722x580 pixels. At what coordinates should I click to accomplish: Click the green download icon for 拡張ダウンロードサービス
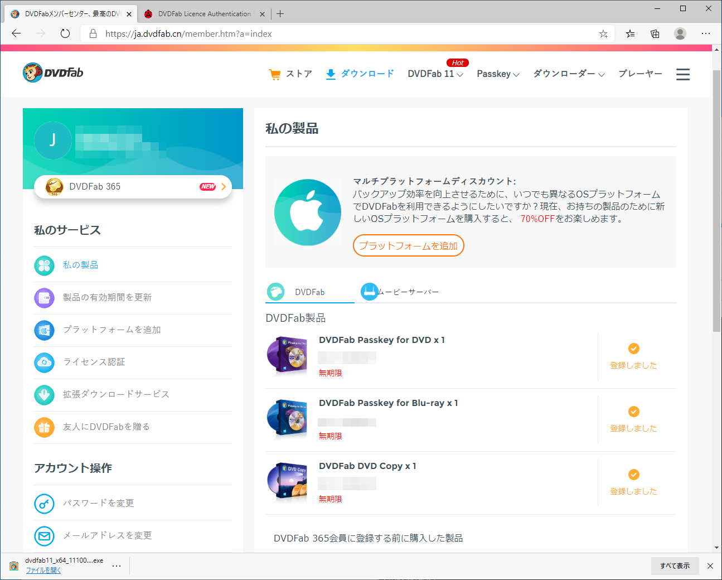coord(45,395)
